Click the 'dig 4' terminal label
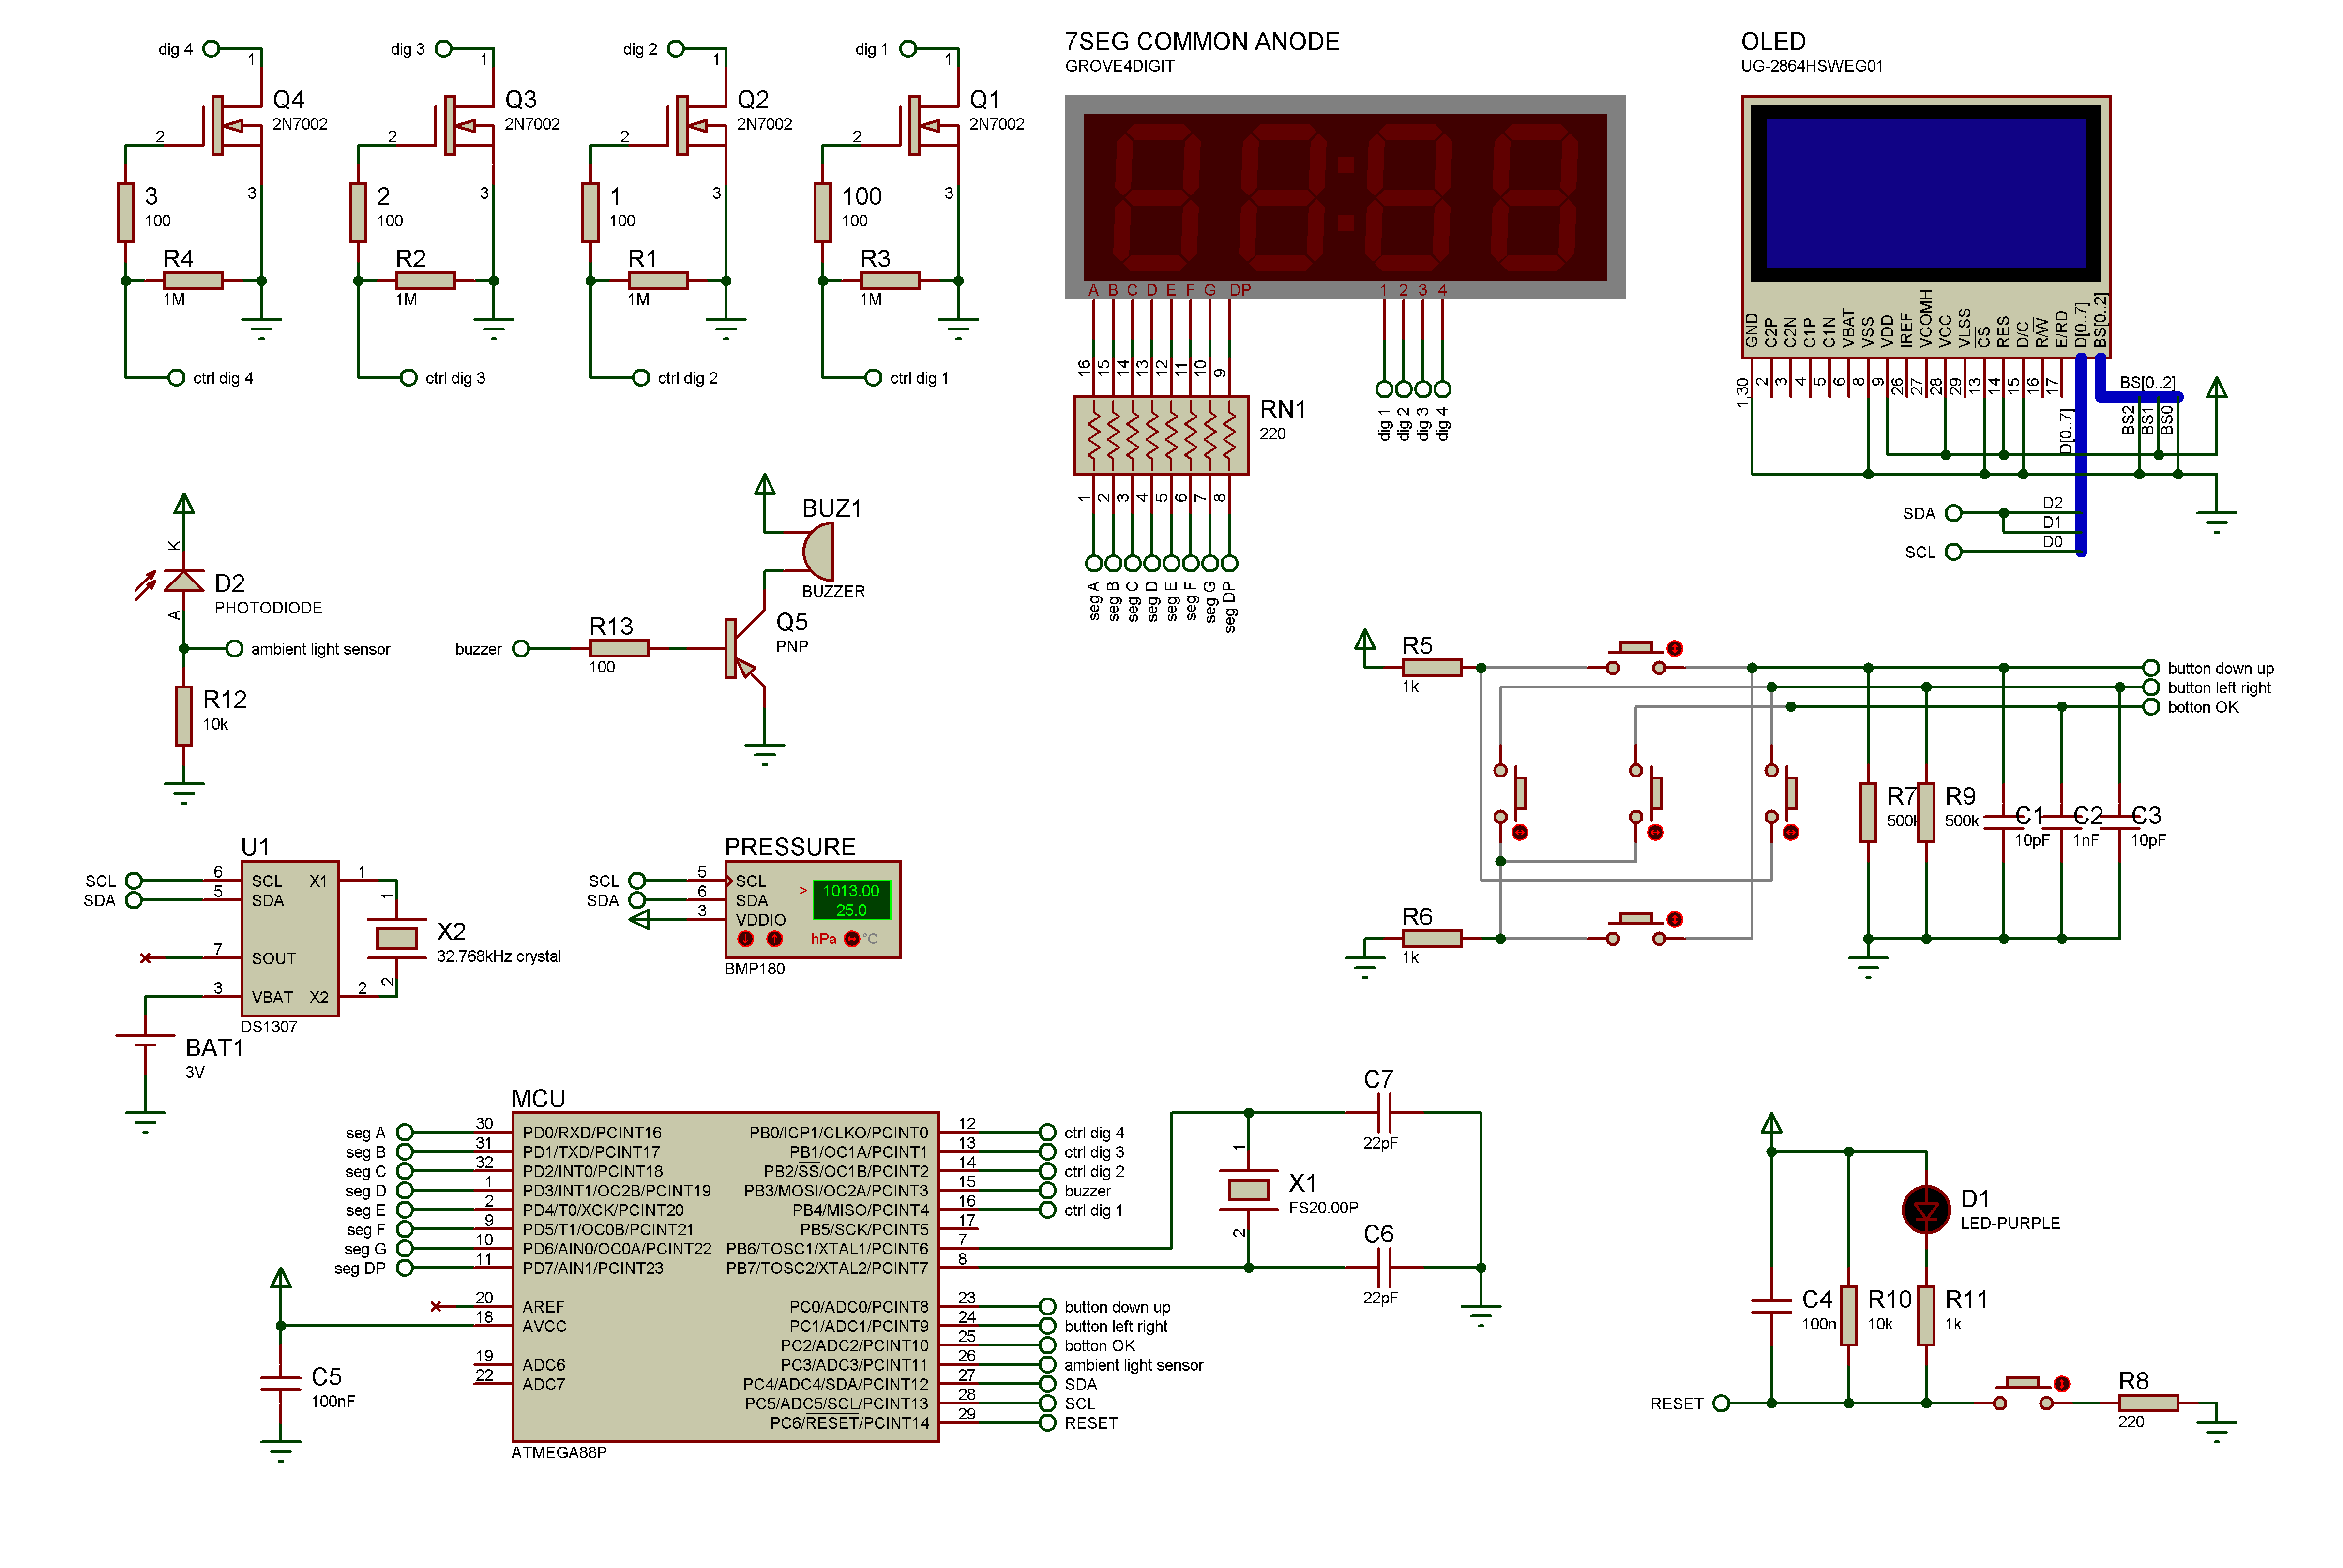 175,49
